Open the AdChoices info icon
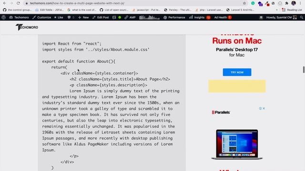 coord(260,108)
